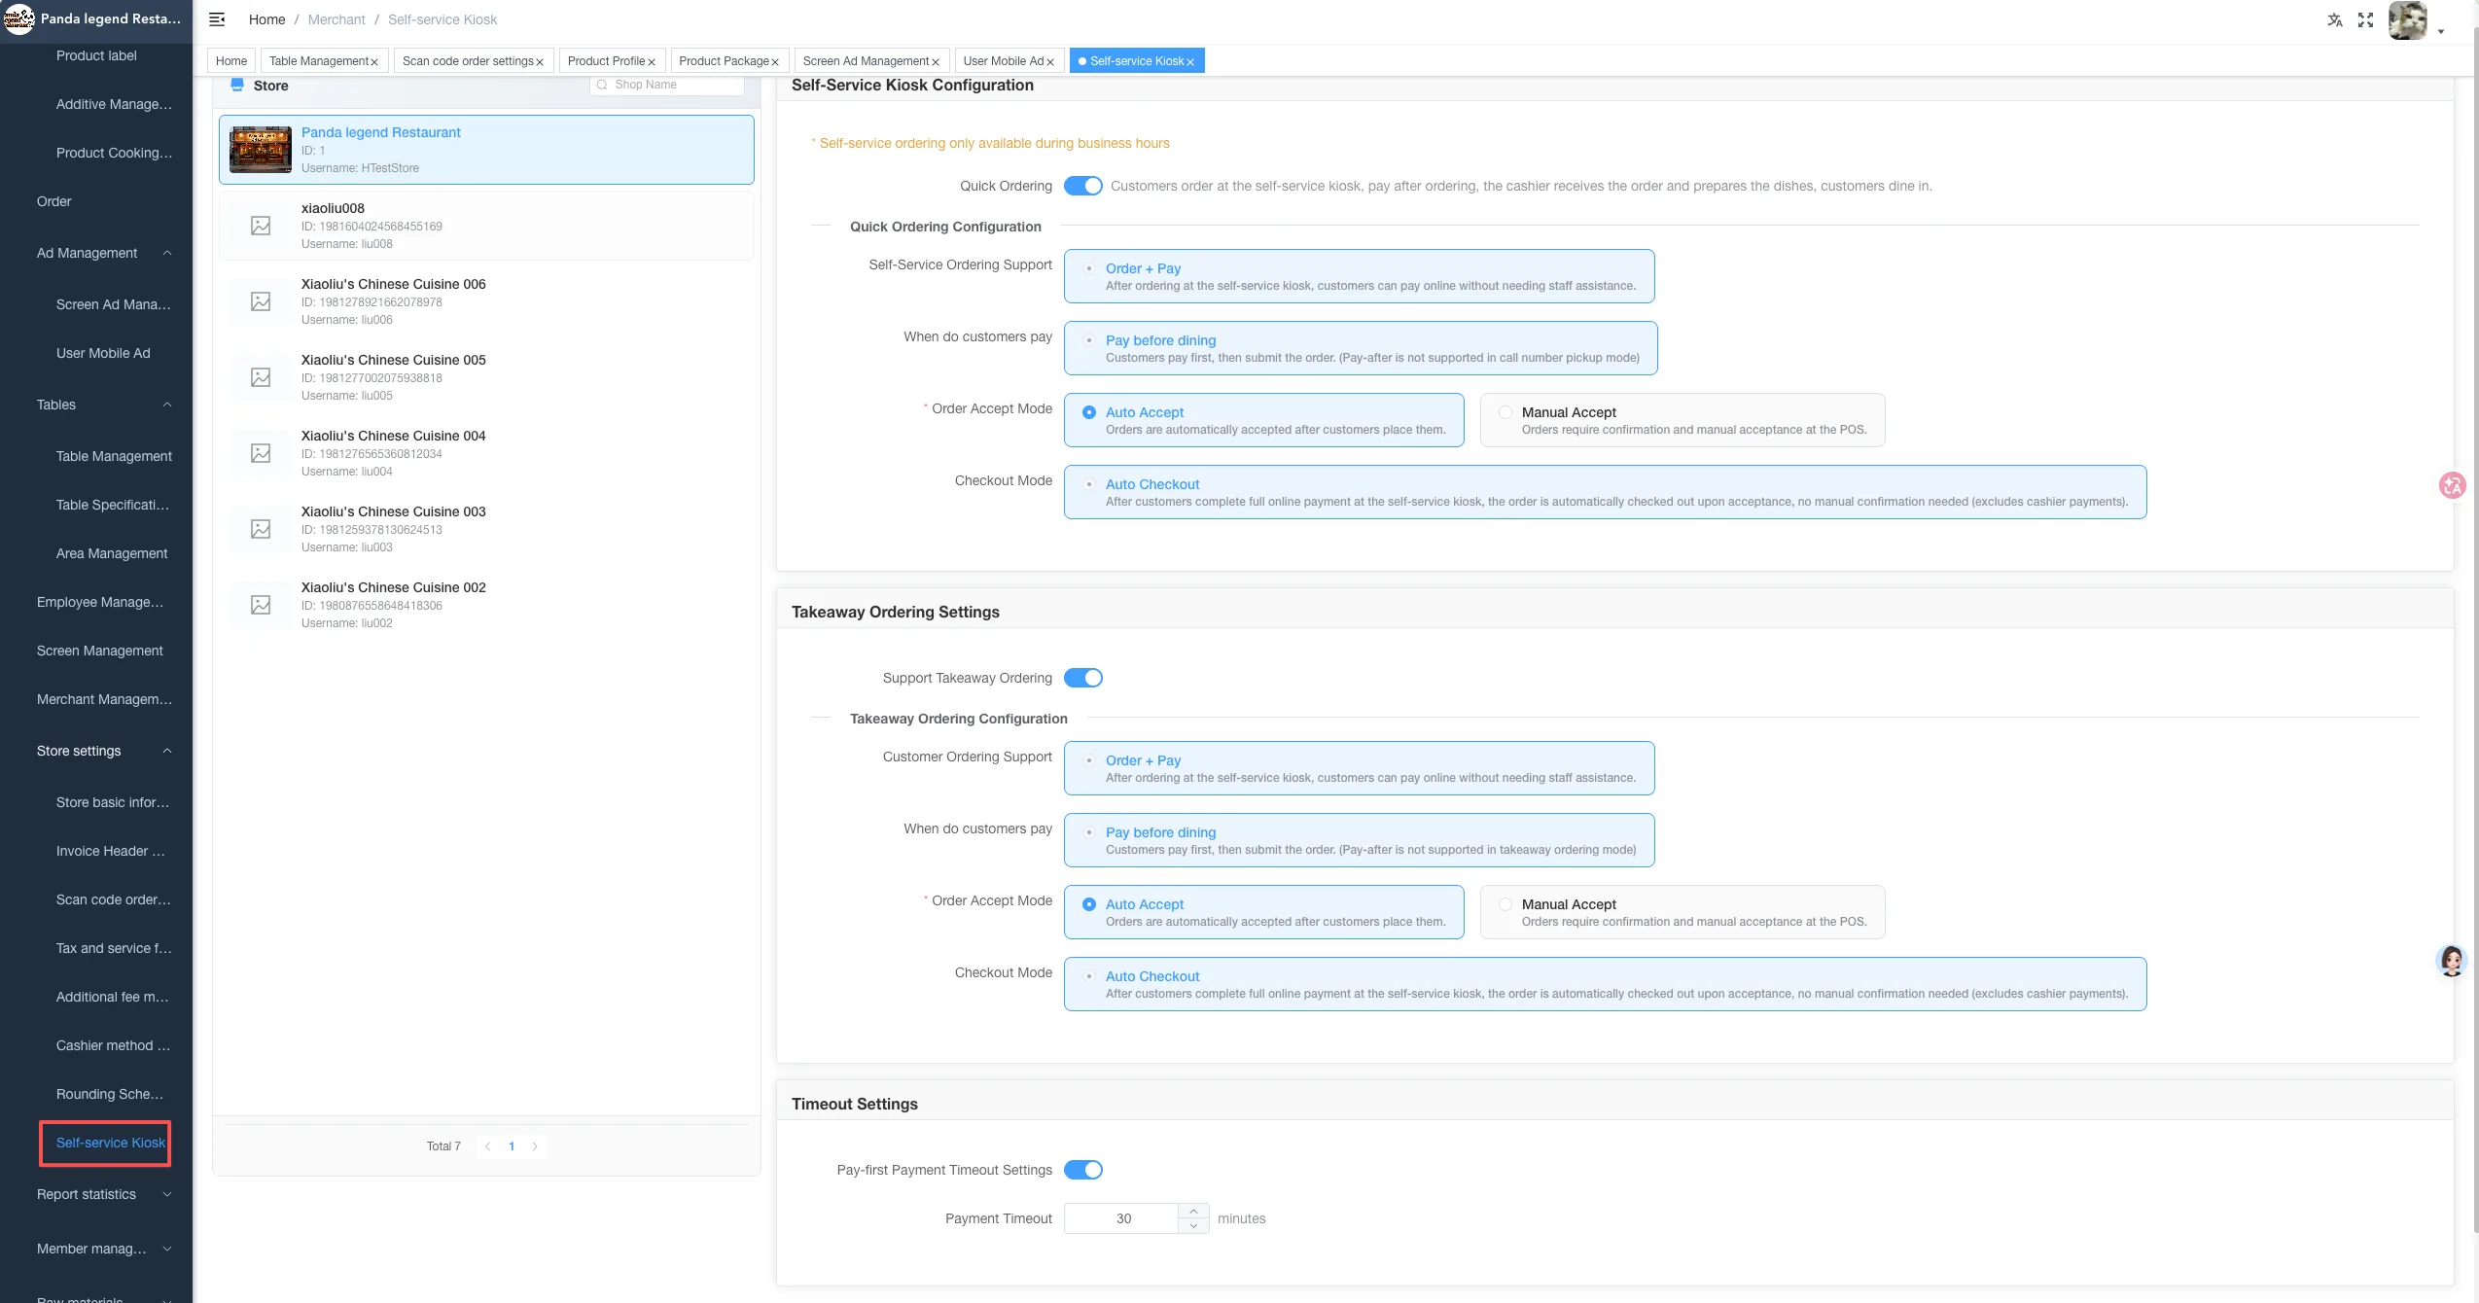Disable the Quick Ordering switch
The width and height of the screenshot is (2479, 1303).
point(1082,186)
